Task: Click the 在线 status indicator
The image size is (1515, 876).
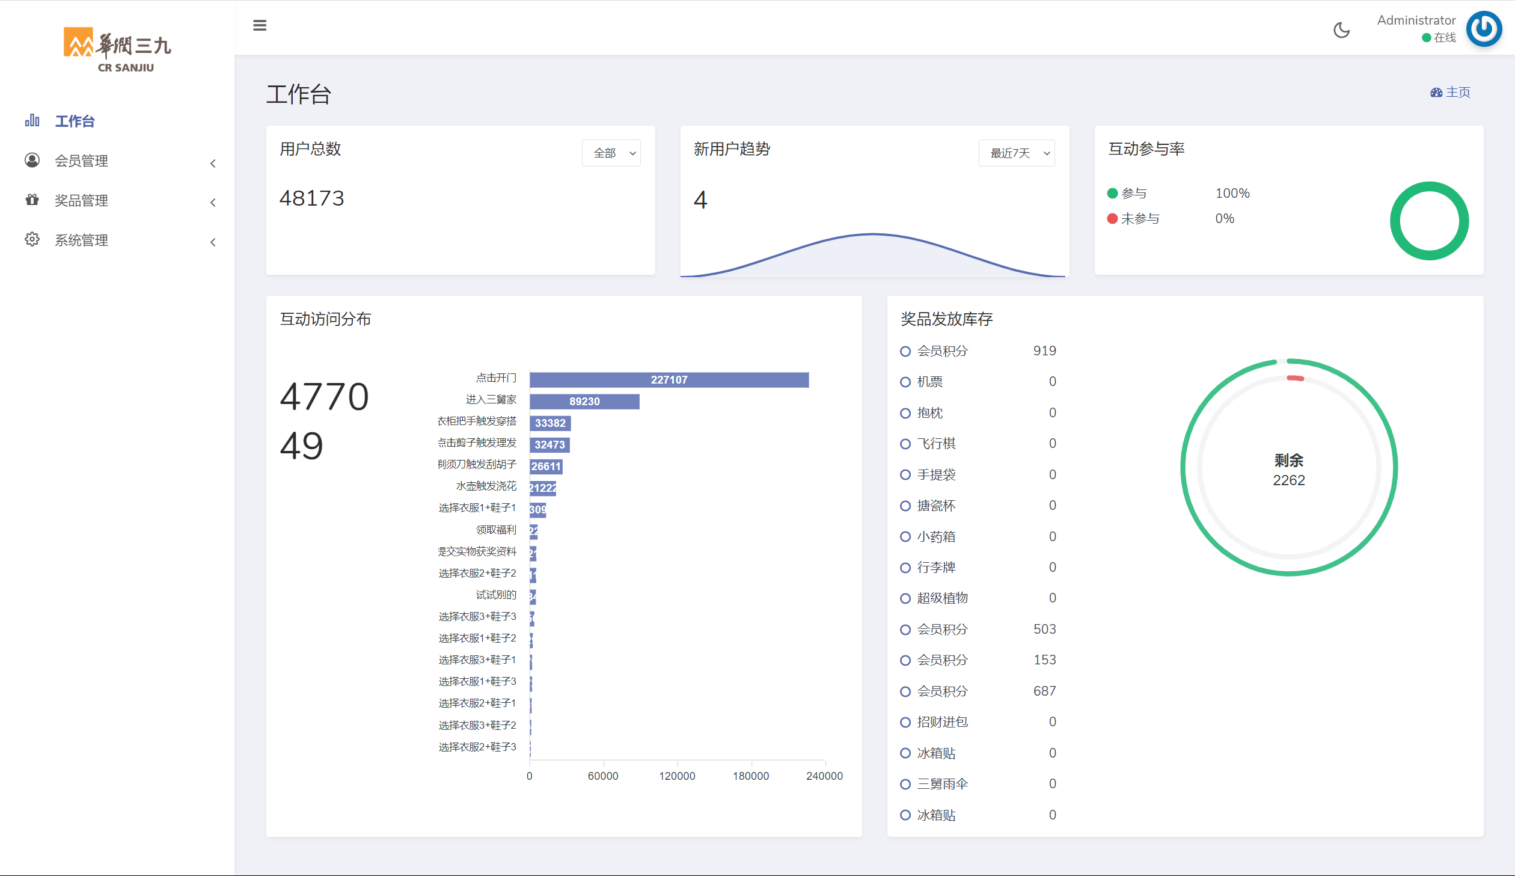Action: click(1439, 37)
